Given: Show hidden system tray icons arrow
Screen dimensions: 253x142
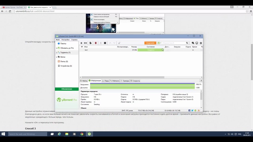Looking at the screenshot, I should point(225,134).
